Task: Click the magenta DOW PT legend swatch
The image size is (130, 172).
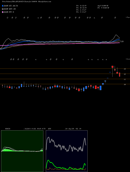Action: [x=3, y=12]
